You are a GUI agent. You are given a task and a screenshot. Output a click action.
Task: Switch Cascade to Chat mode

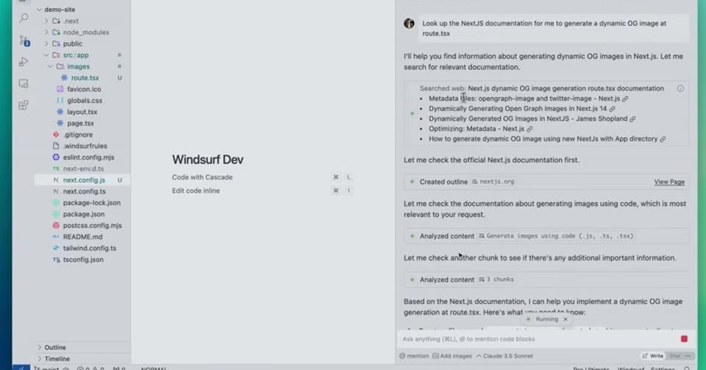coord(674,356)
